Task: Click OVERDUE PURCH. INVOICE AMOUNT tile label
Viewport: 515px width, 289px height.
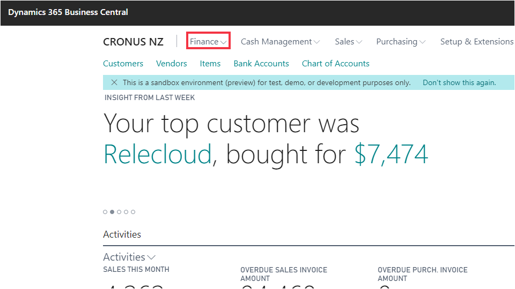Action: (x=422, y=274)
